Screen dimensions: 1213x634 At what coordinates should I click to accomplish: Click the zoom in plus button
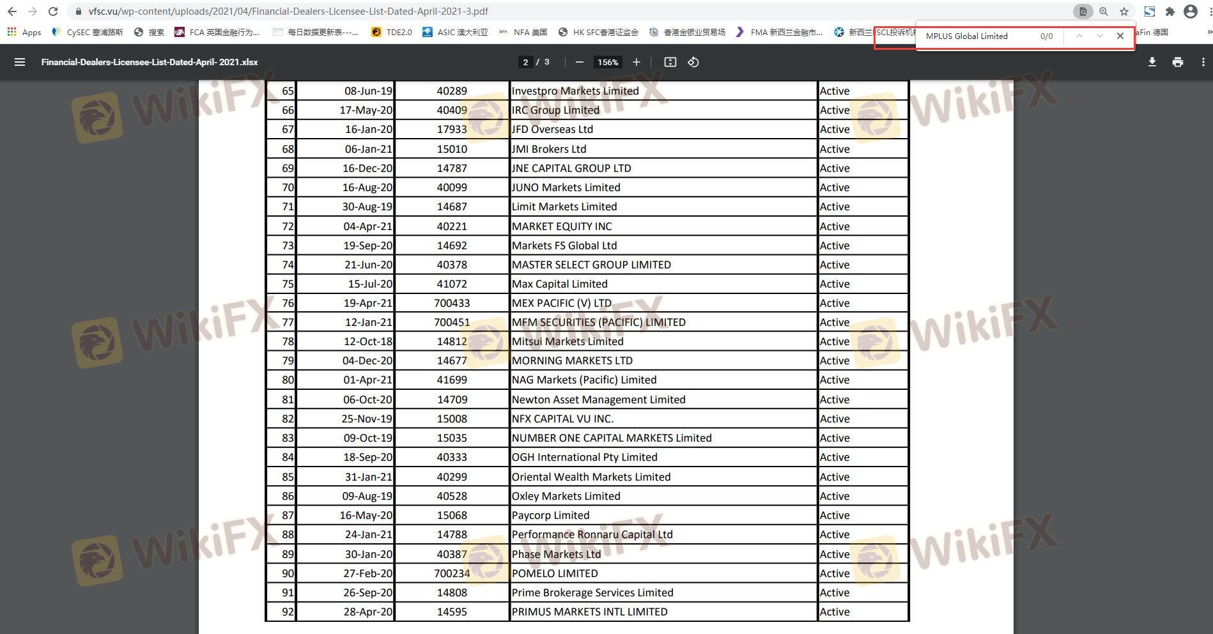636,62
